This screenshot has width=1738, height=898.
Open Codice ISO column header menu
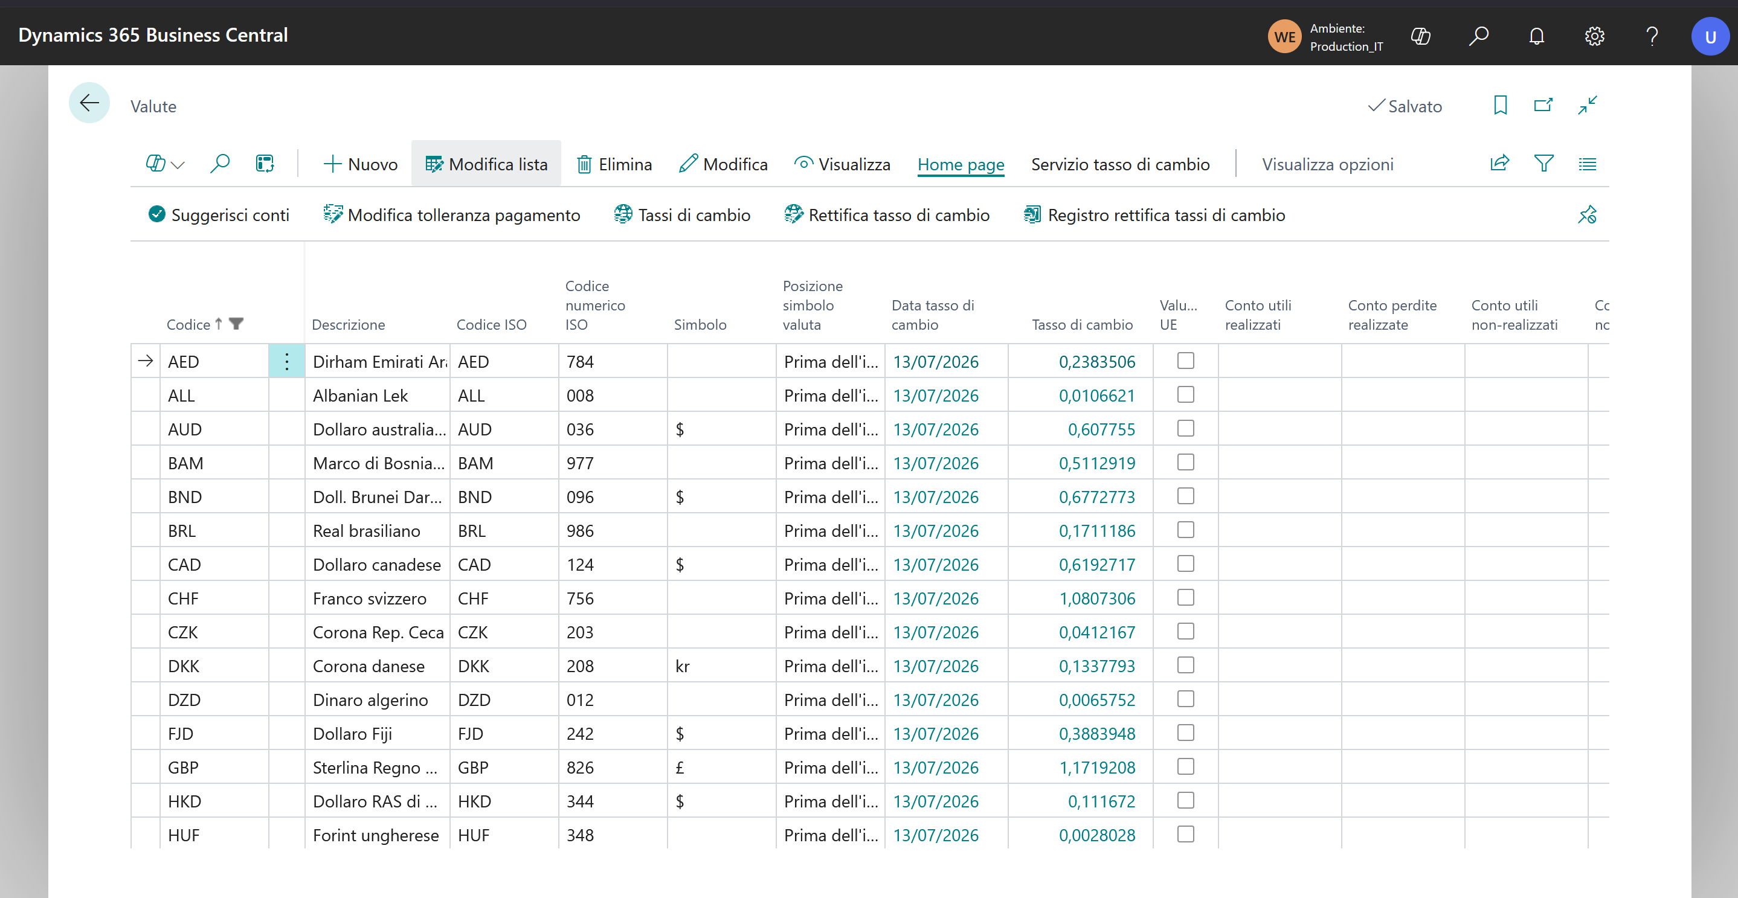coord(491,324)
